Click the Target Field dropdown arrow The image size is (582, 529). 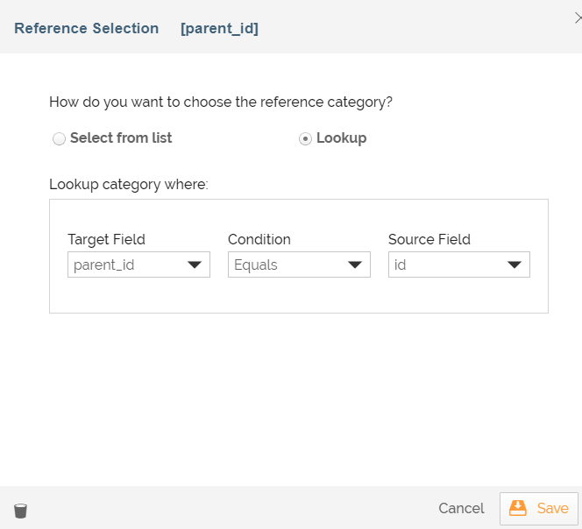coord(195,265)
